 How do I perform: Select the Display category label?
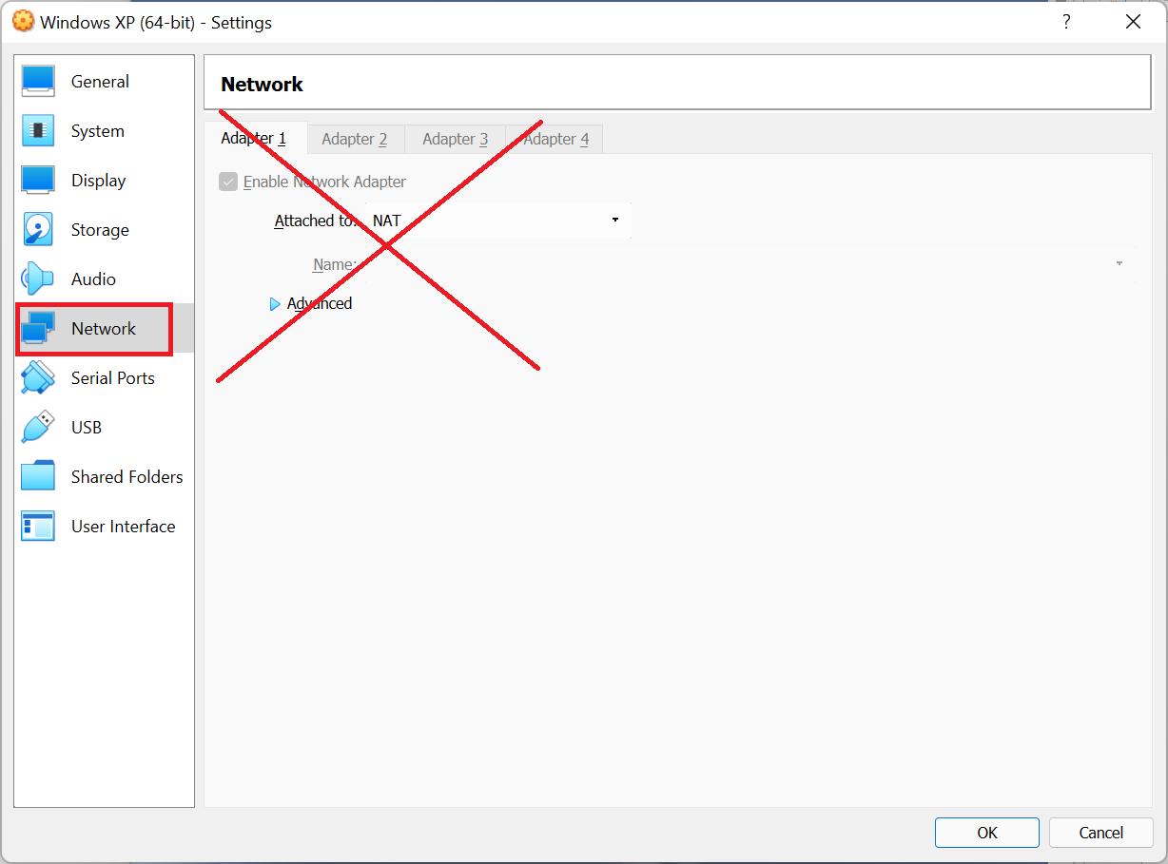coord(99,181)
